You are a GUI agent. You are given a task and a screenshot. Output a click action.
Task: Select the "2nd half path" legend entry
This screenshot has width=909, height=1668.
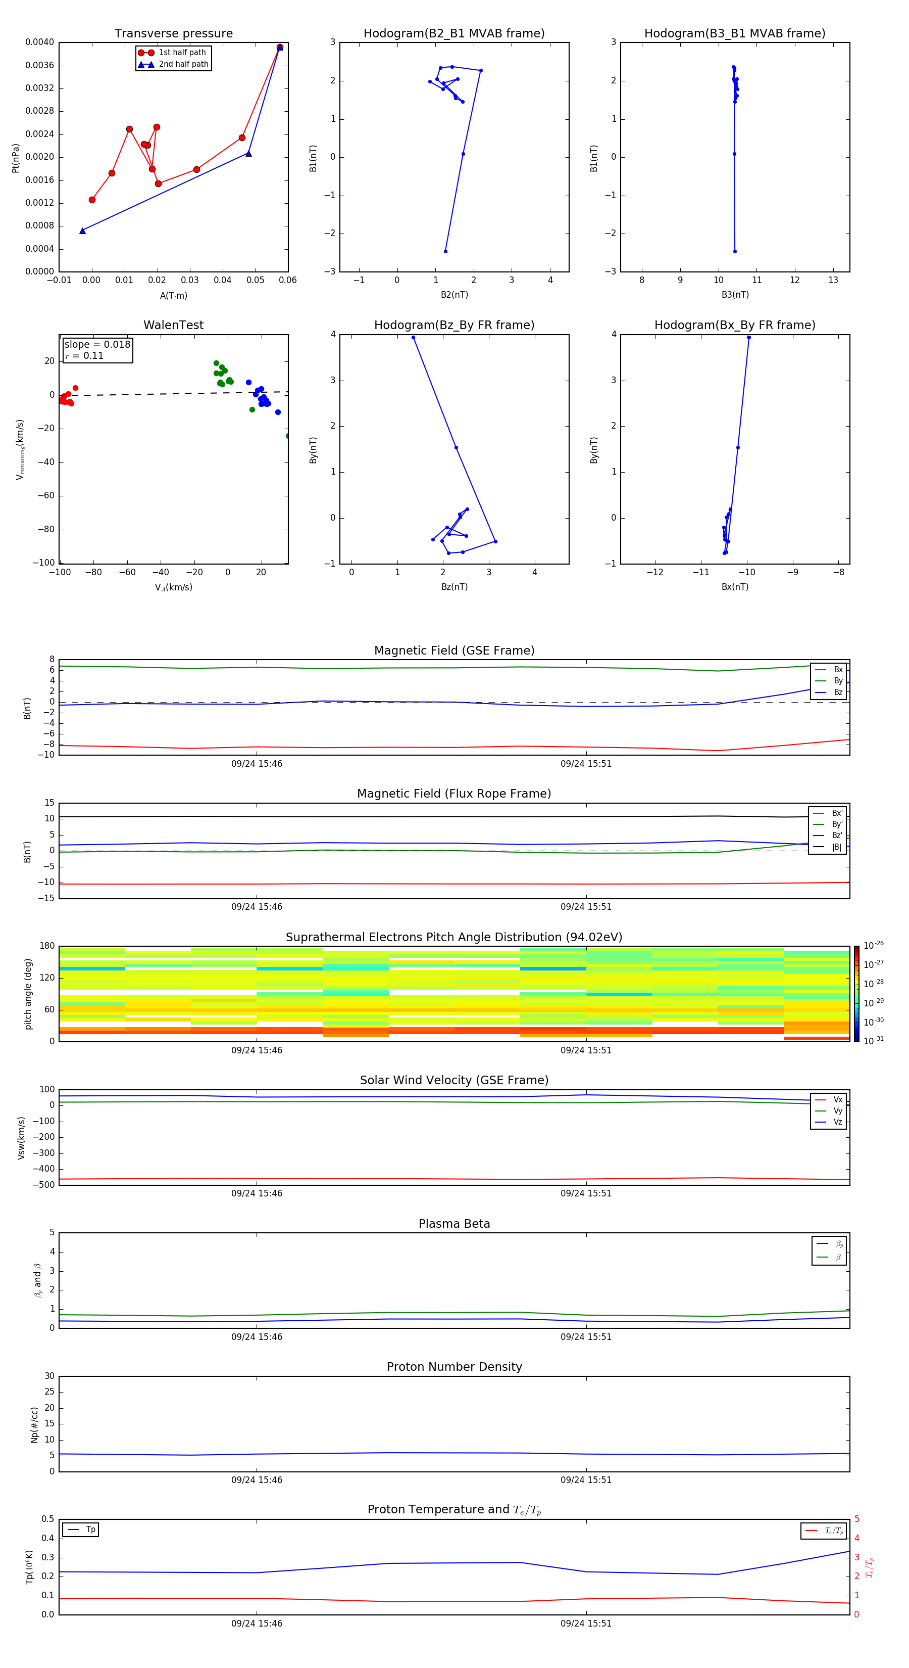(173, 64)
